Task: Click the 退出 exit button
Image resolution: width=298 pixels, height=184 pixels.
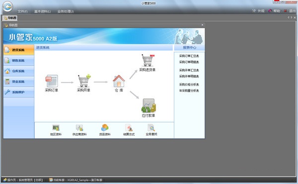Action: coord(290,11)
